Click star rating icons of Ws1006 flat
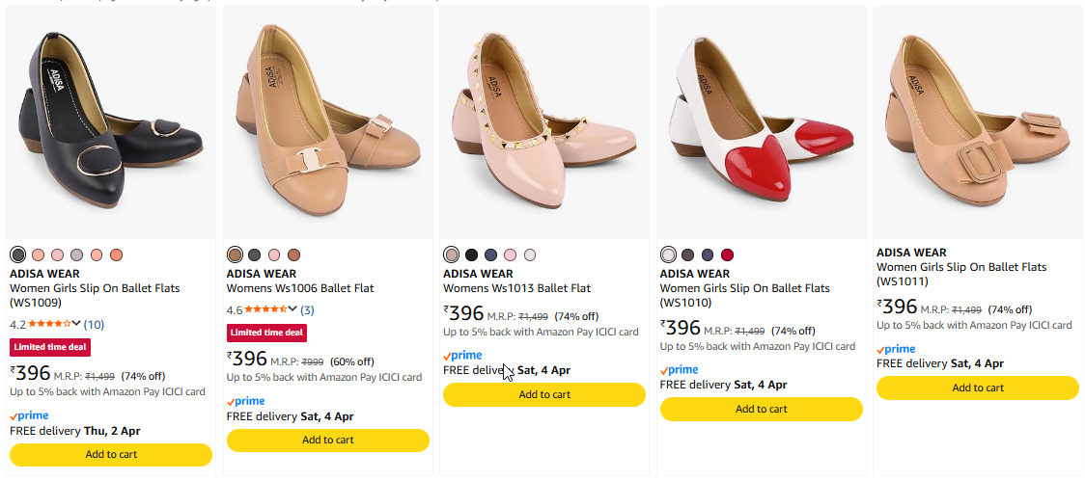 pos(265,309)
